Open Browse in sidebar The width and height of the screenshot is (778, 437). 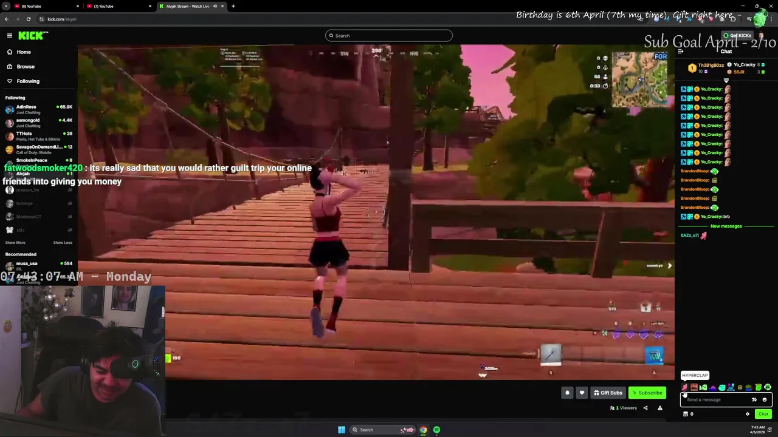click(26, 67)
